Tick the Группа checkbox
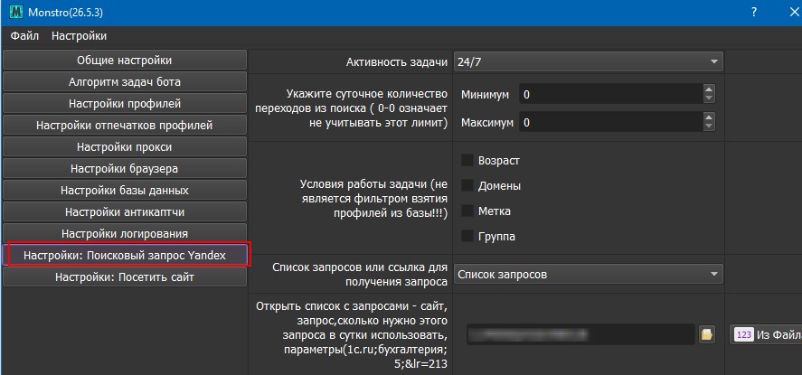 click(467, 236)
